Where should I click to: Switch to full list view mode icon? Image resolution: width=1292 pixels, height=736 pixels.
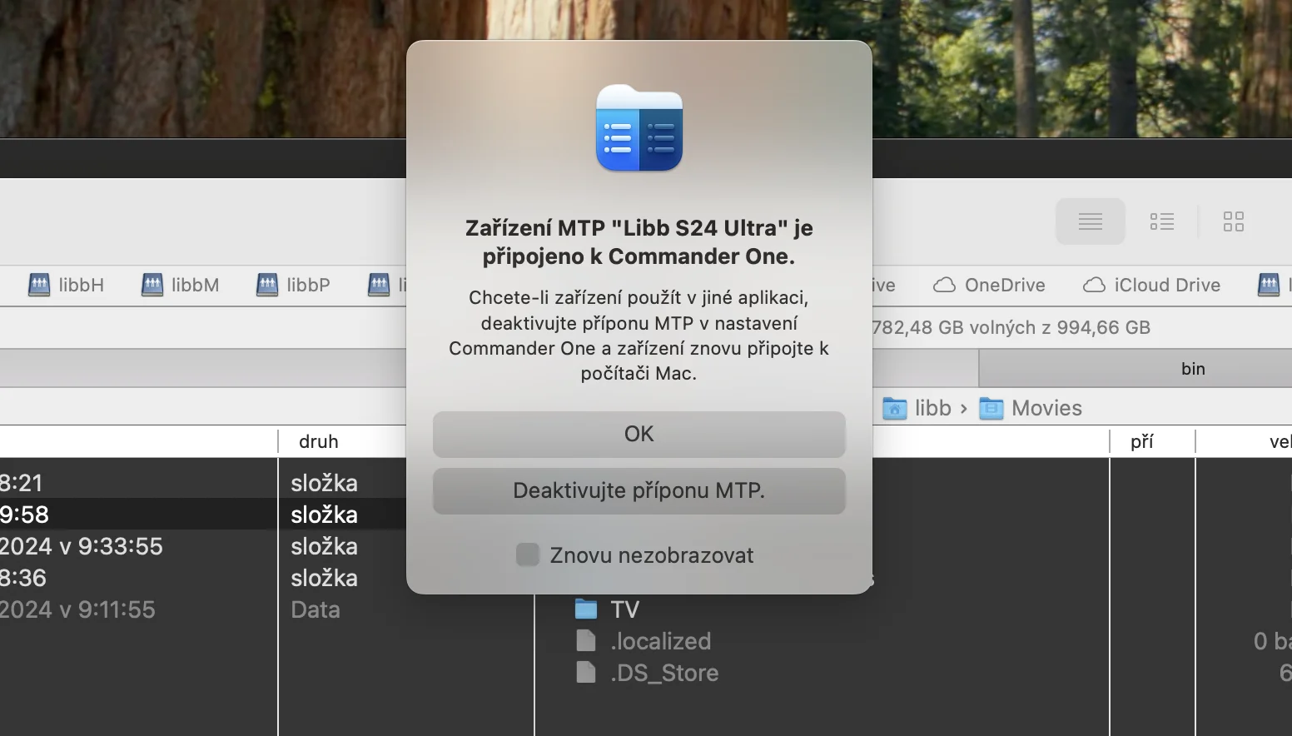[1091, 221]
